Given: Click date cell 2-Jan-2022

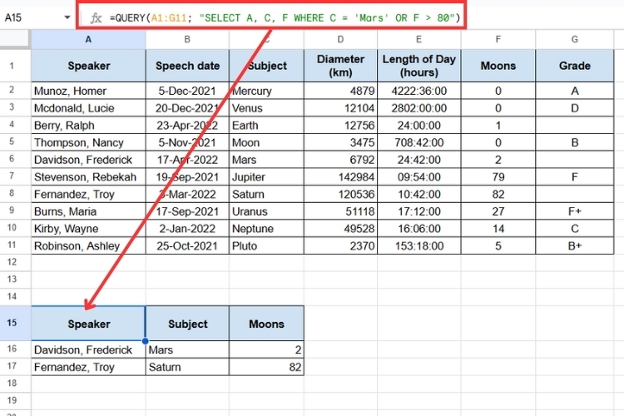Looking at the screenshot, I should pos(187,229).
